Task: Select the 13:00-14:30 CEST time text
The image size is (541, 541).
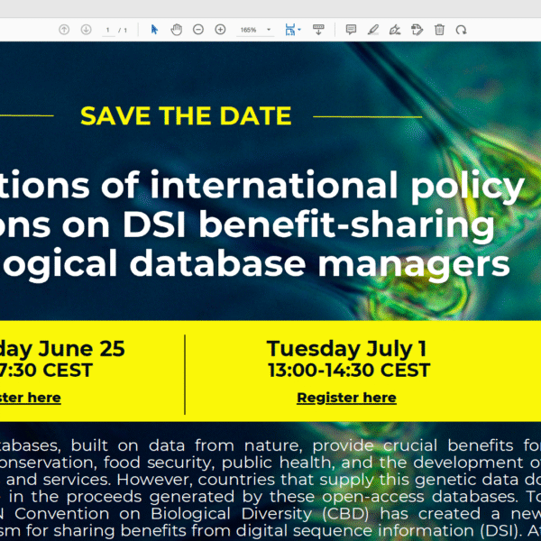Action: point(349,370)
